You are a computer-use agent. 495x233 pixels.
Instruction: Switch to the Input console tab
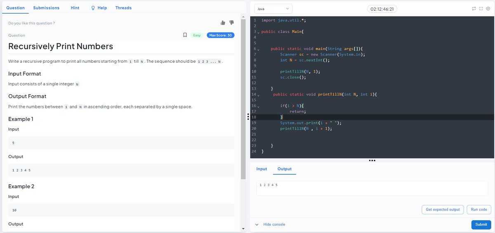tap(262, 169)
